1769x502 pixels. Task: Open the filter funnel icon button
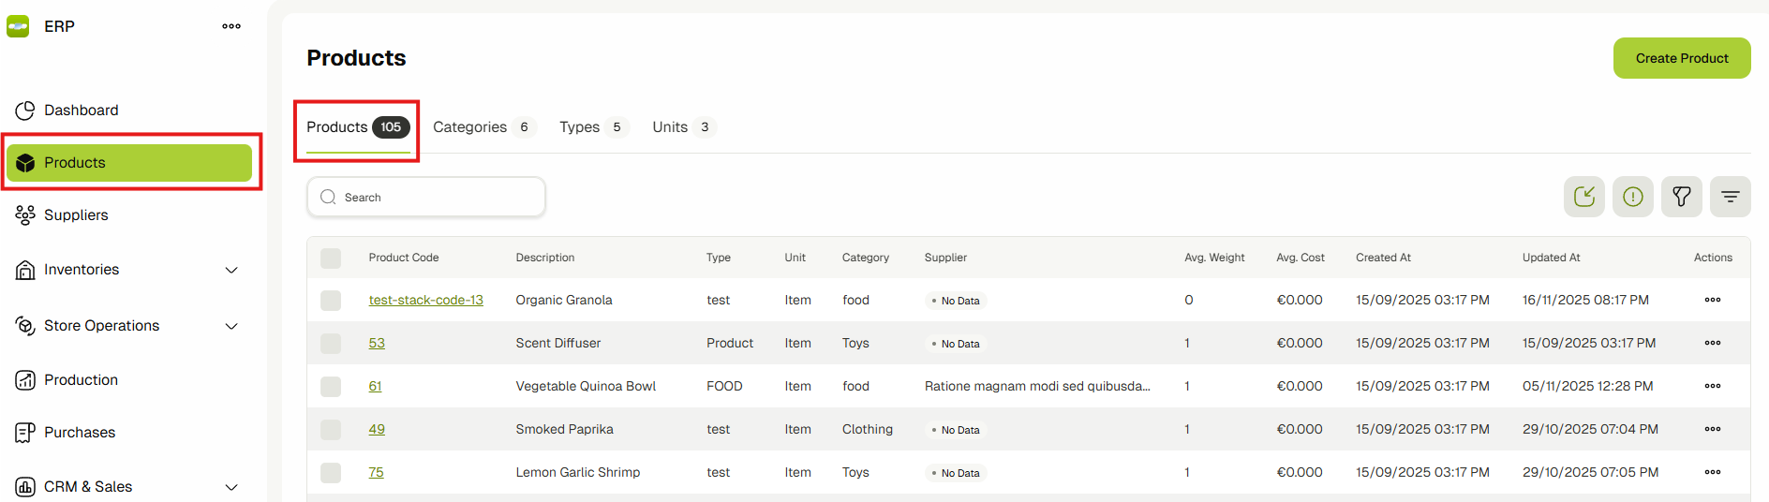[1681, 197]
